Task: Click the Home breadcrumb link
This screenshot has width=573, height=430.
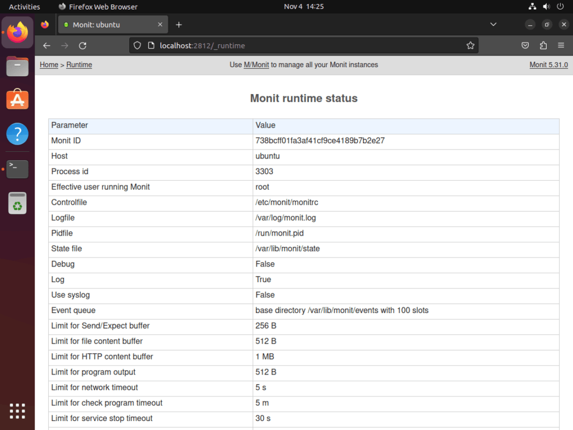Action: [49, 64]
